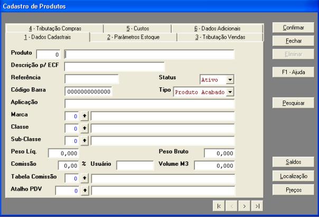319x217 pixels.
Task: Click the Aplicação input field
Action: [x=149, y=104]
